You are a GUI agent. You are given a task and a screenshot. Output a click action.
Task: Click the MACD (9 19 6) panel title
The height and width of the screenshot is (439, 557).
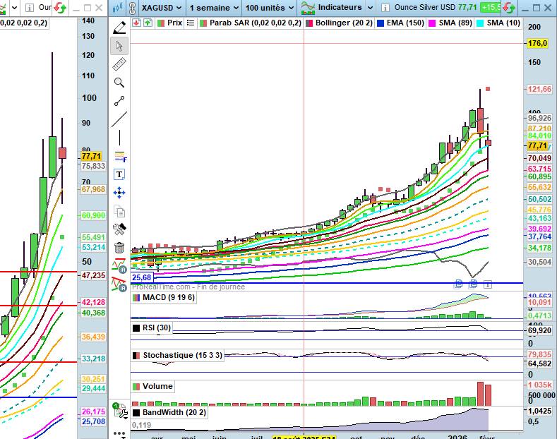click(x=169, y=297)
